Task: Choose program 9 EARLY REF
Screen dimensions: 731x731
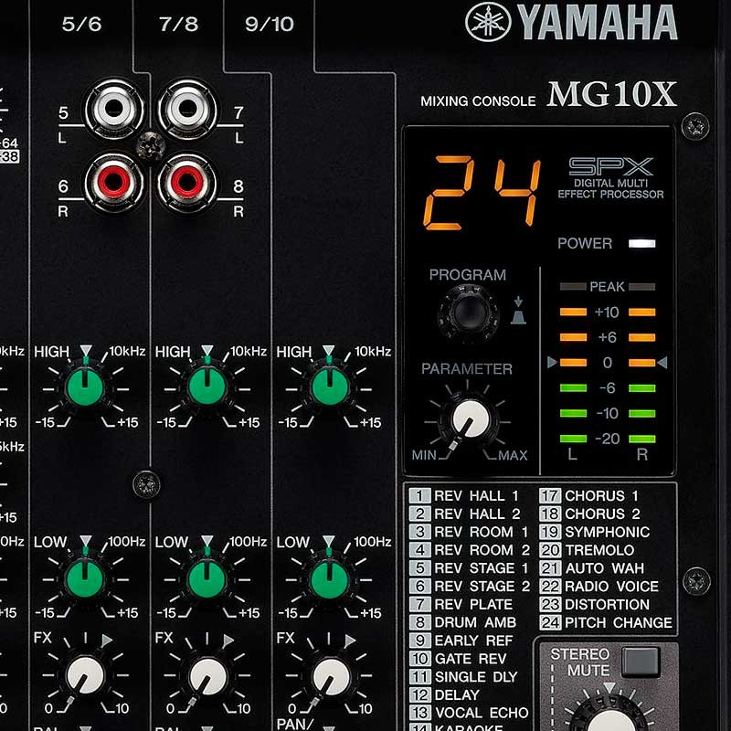Action: tap(461, 641)
